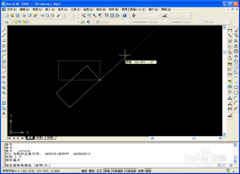Open the Layer Properties Manager icon
The height and width of the screenshot is (174, 240).
point(7,22)
